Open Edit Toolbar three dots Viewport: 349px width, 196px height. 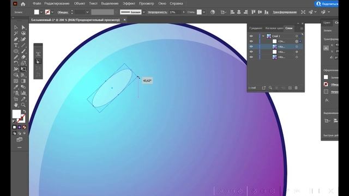point(20,148)
